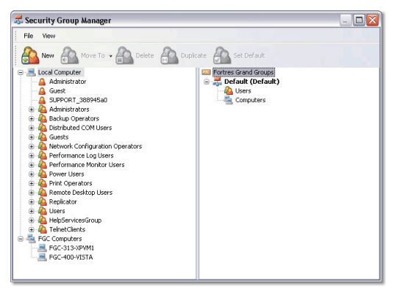Select the Remote Desktop Users label

pos(81,193)
